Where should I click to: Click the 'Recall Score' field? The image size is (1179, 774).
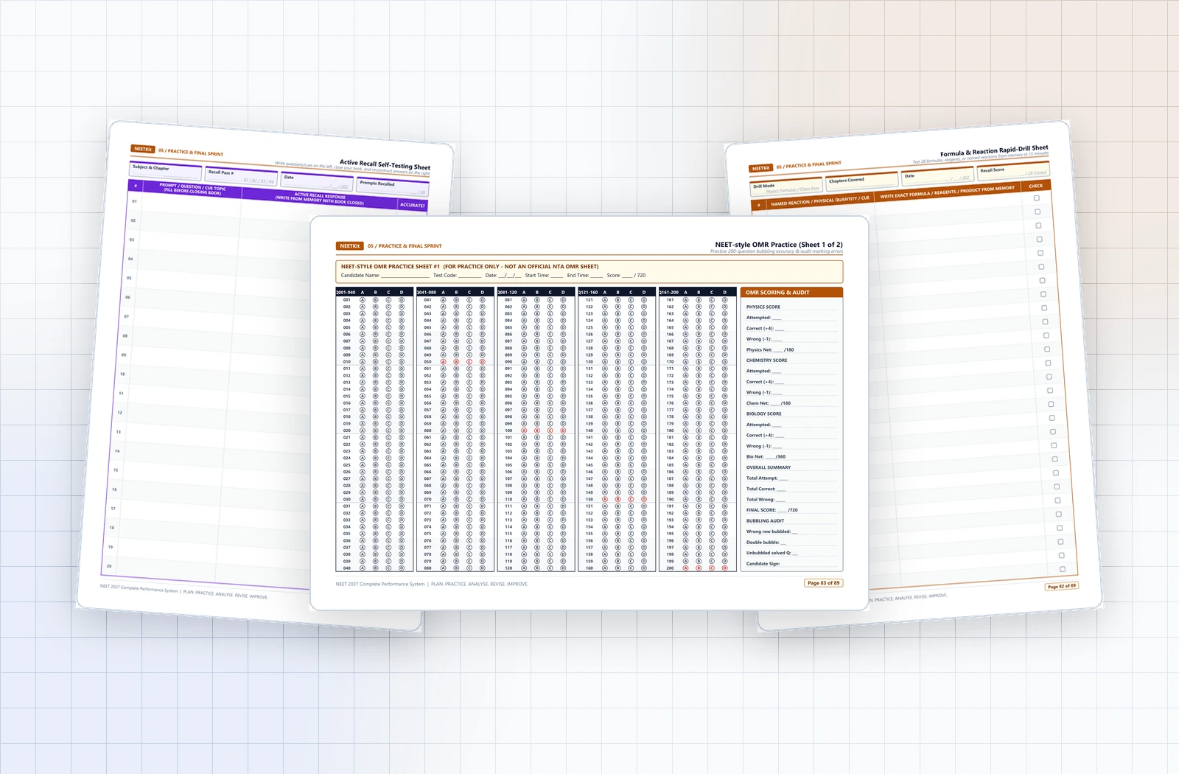click(x=1013, y=171)
